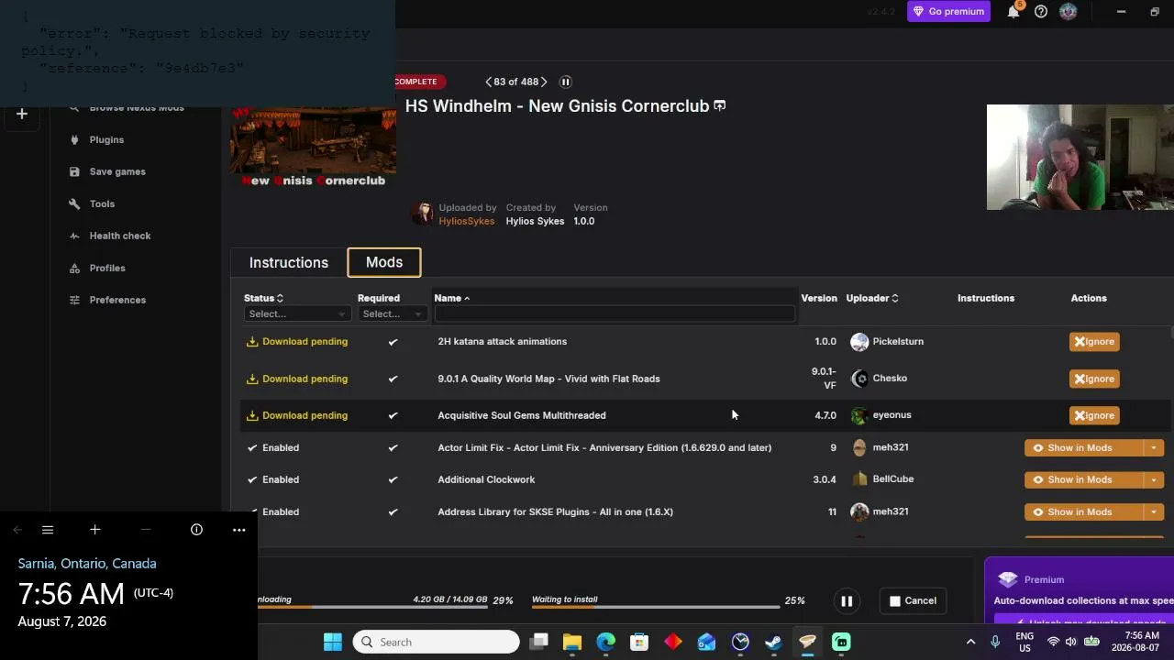Open the mod page icon beside HS Windhelm title

[720, 105]
